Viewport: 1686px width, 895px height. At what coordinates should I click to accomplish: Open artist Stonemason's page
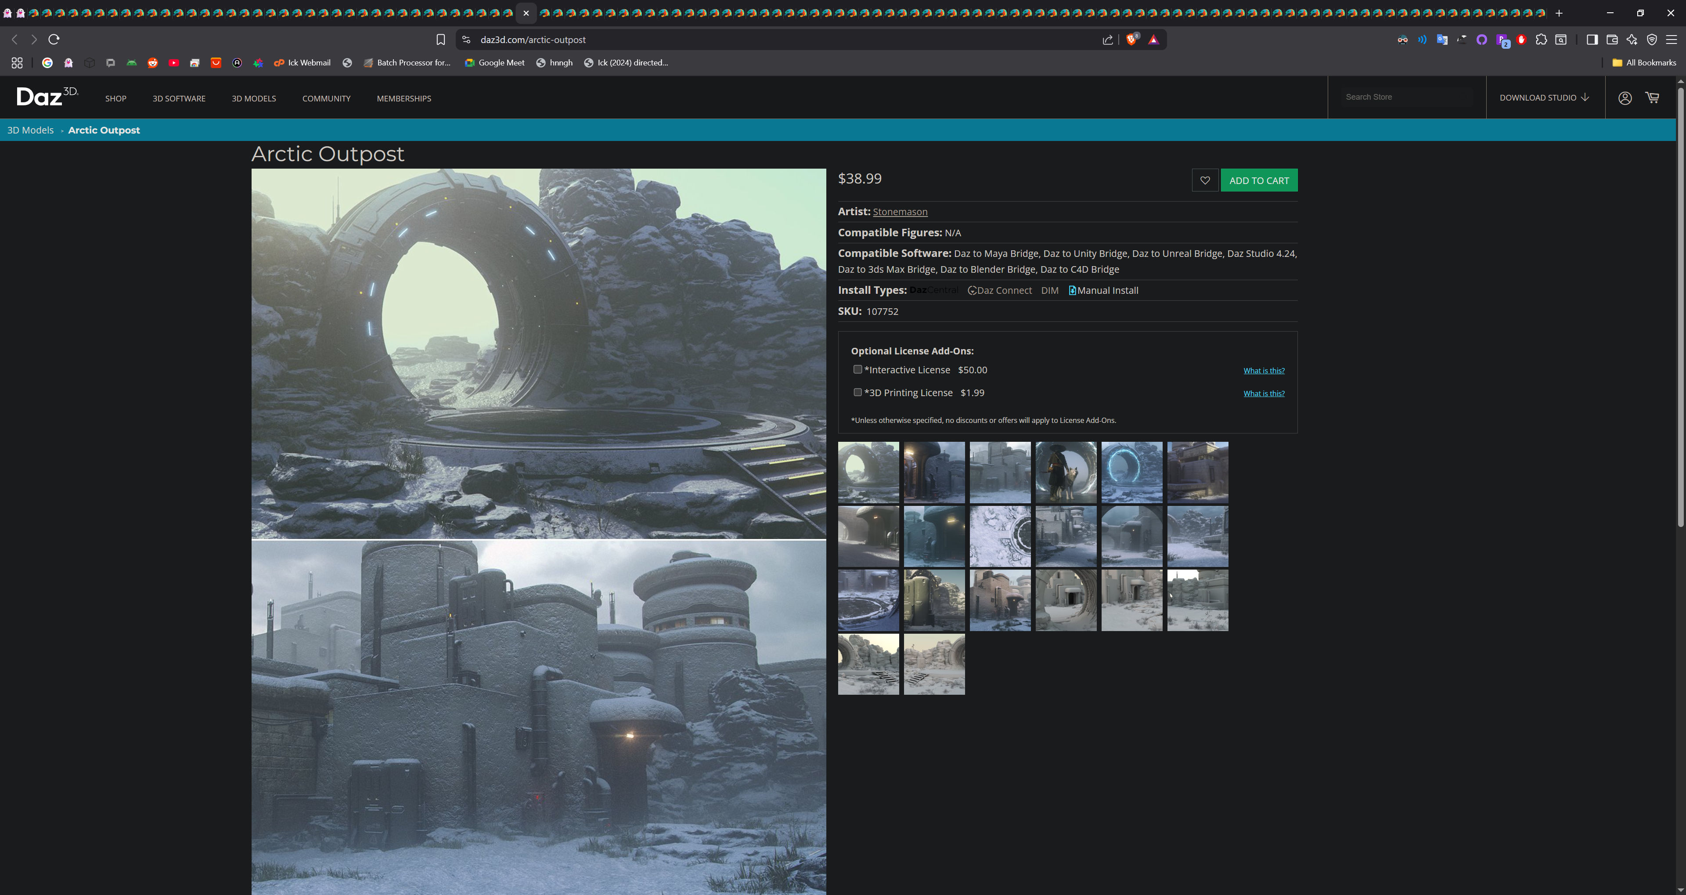click(900, 212)
